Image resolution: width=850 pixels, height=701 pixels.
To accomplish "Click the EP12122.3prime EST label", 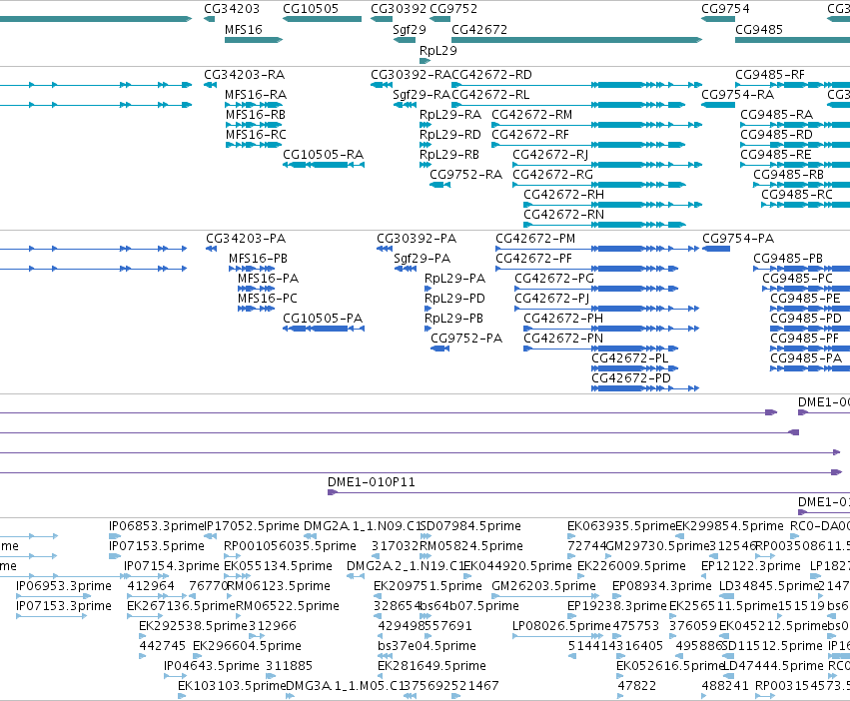I will coord(751,566).
